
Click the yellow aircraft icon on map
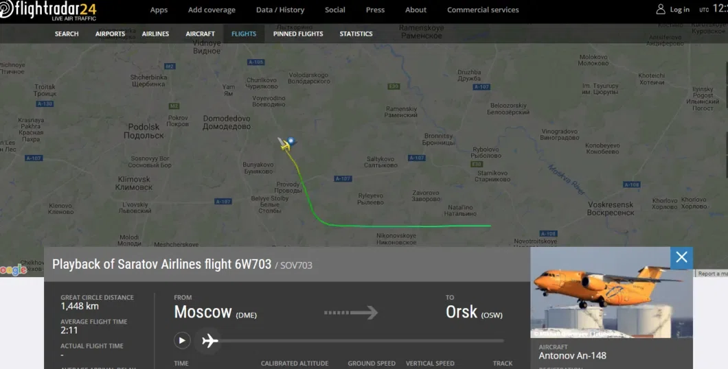[284, 144]
